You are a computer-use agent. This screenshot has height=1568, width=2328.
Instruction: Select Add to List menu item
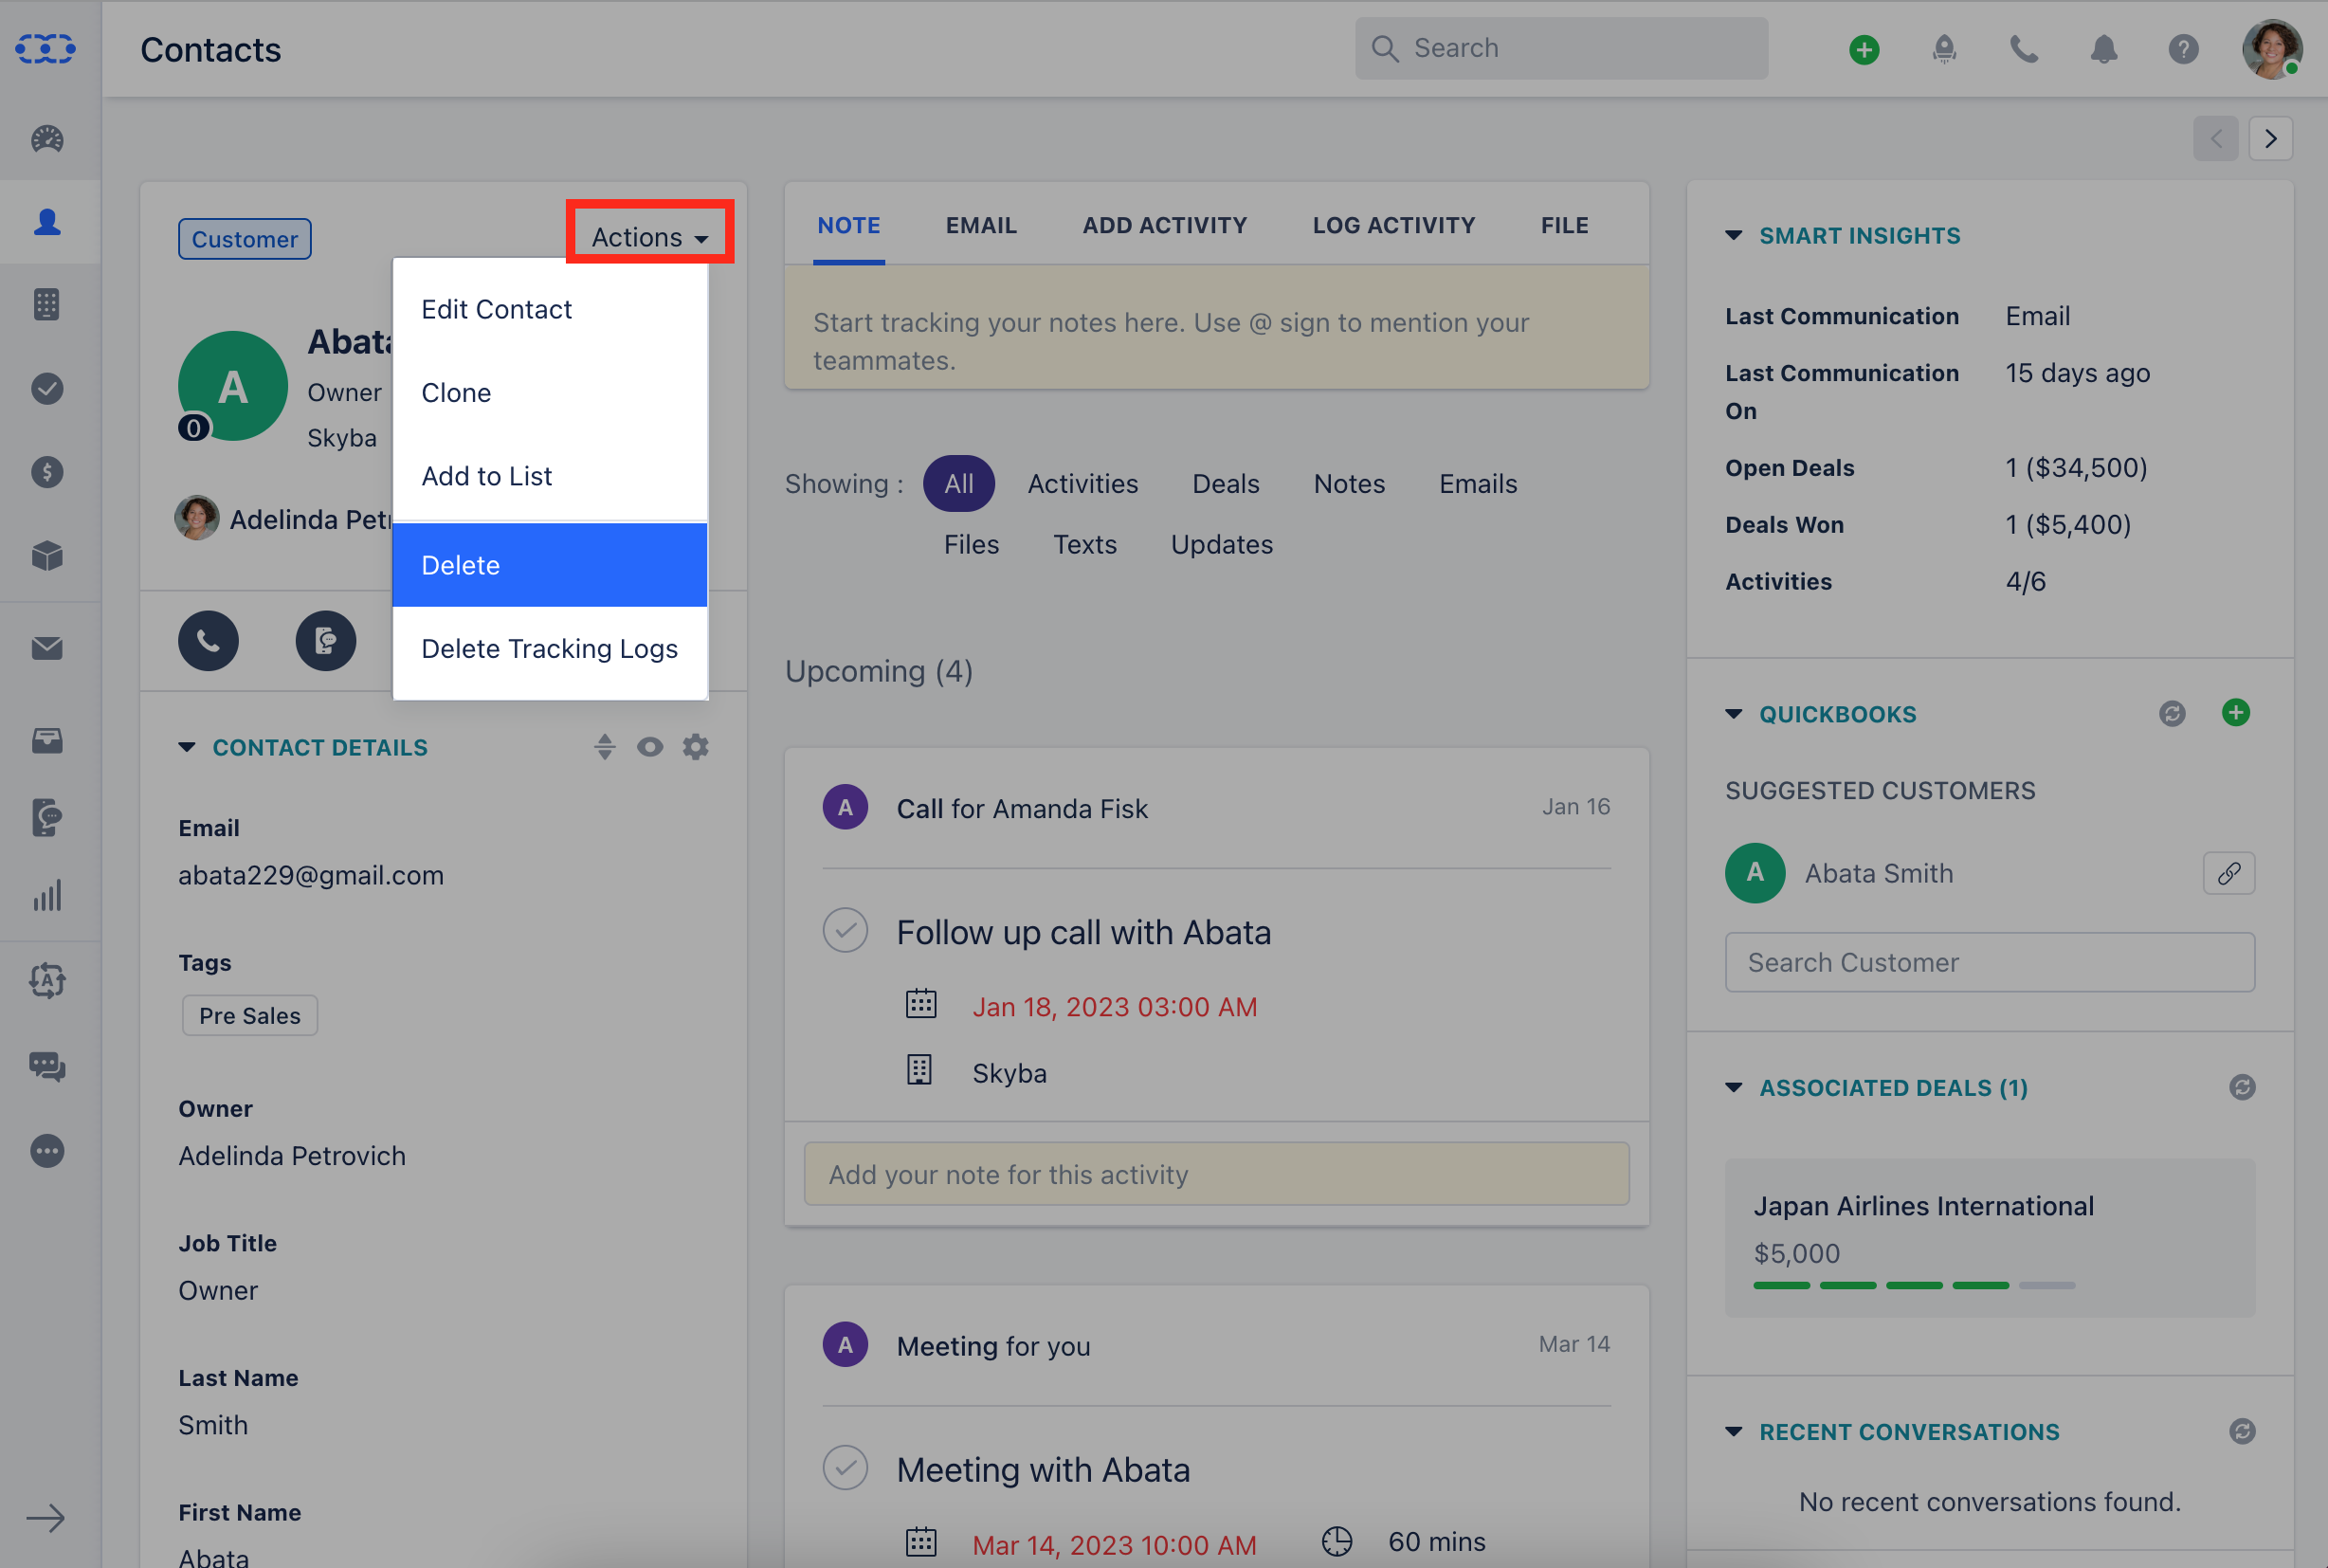pos(550,476)
